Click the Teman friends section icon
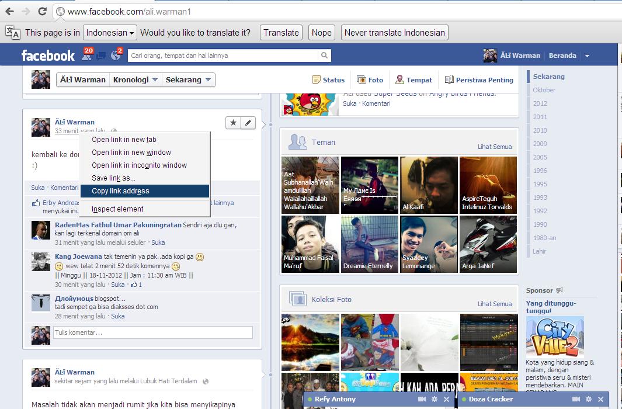Screen dimensions: 622x409 [297, 141]
